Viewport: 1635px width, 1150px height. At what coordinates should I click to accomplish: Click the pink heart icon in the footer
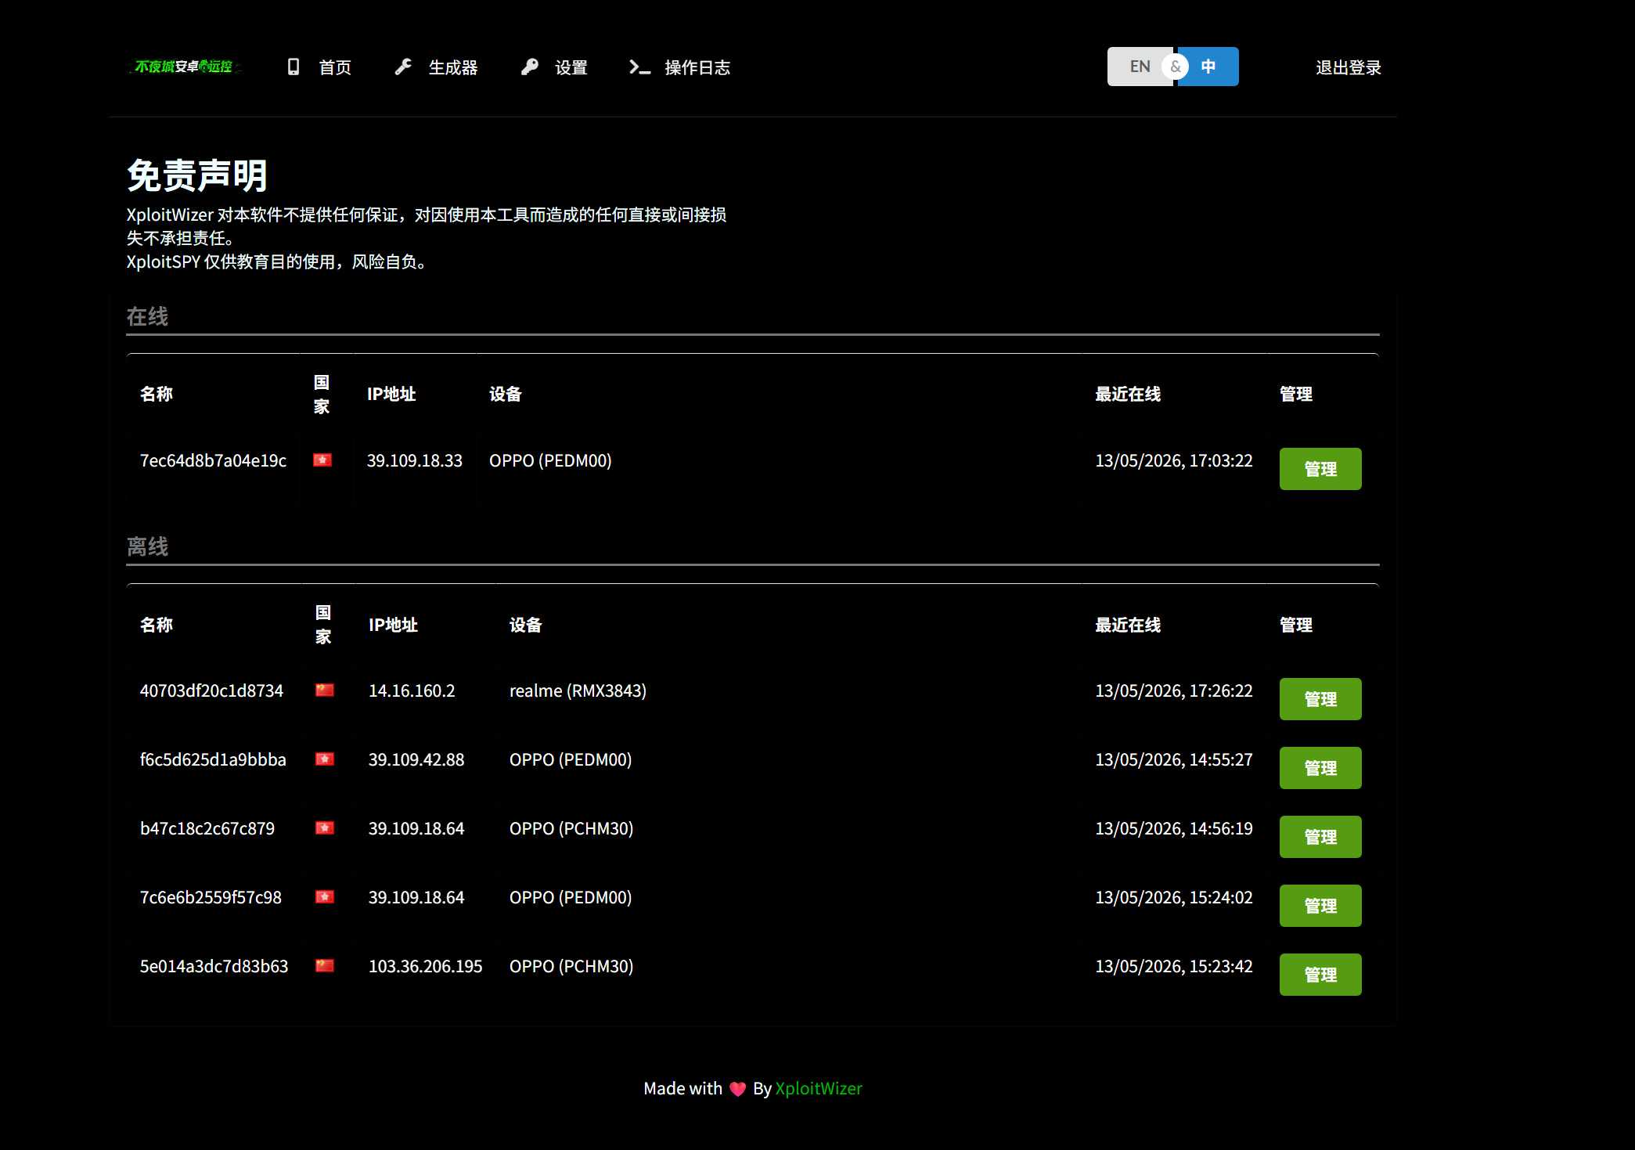(737, 1089)
